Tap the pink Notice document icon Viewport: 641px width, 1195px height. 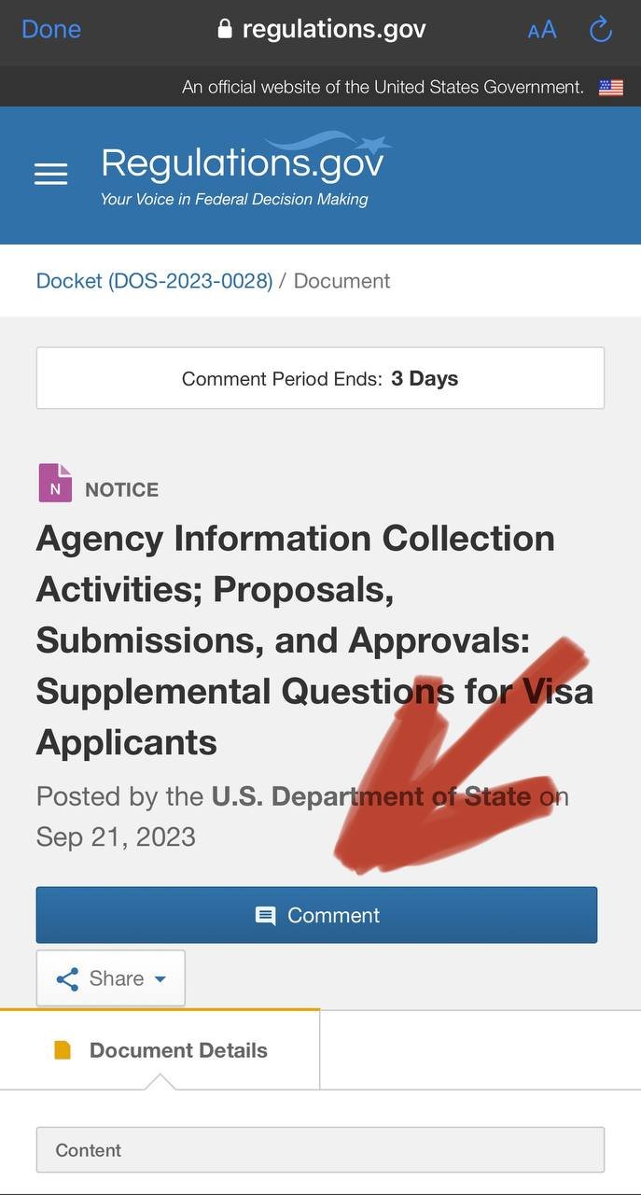55,484
